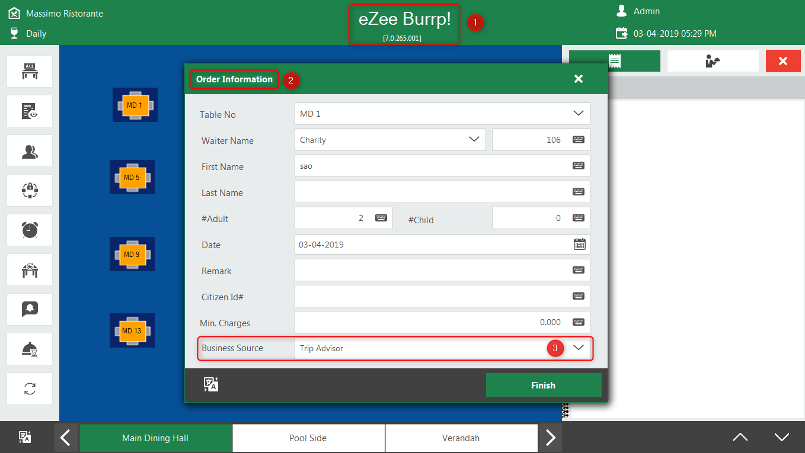Open keypad icon for Min. Charges
Viewport: 805px width, 453px height.
pyautogui.click(x=579, y=322)
